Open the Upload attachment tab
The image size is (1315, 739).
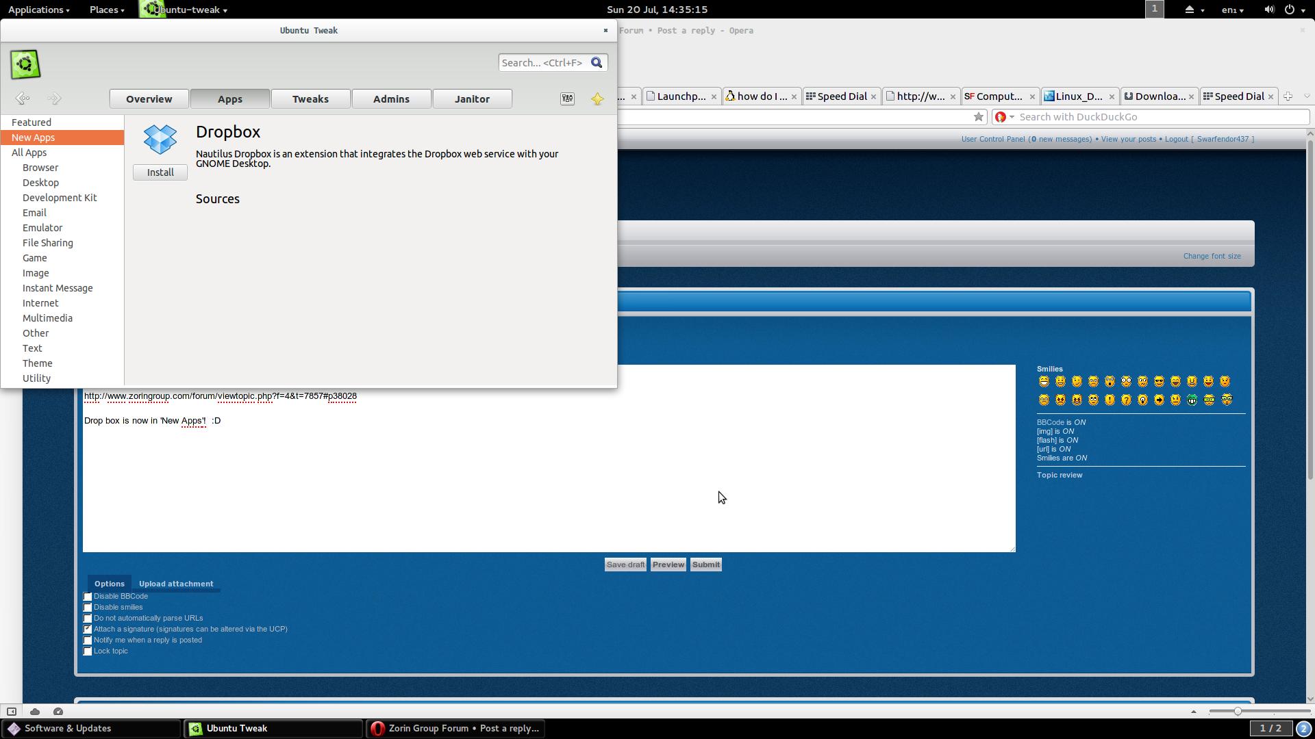coord(176,584)
